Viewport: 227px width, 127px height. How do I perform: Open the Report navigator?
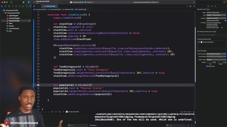(30, 6)
